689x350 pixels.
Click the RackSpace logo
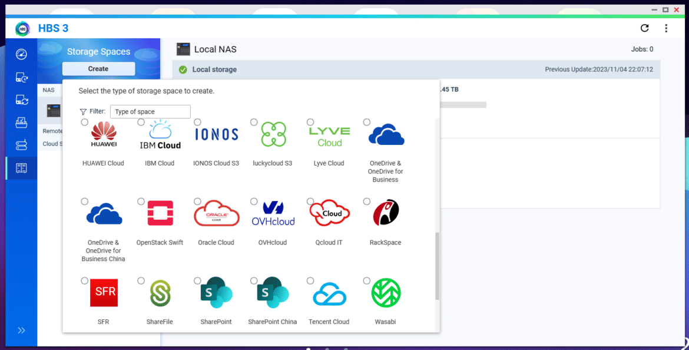coord(386,213)
